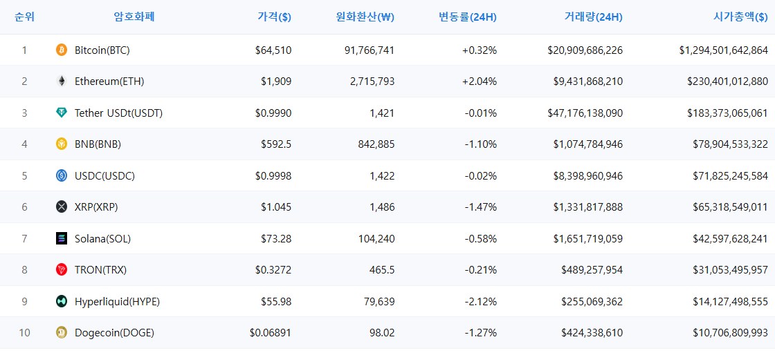Click the USDC blue logo icon
Image resolution: width=775 pixels, height=355 pixels.
pos(62,175)
